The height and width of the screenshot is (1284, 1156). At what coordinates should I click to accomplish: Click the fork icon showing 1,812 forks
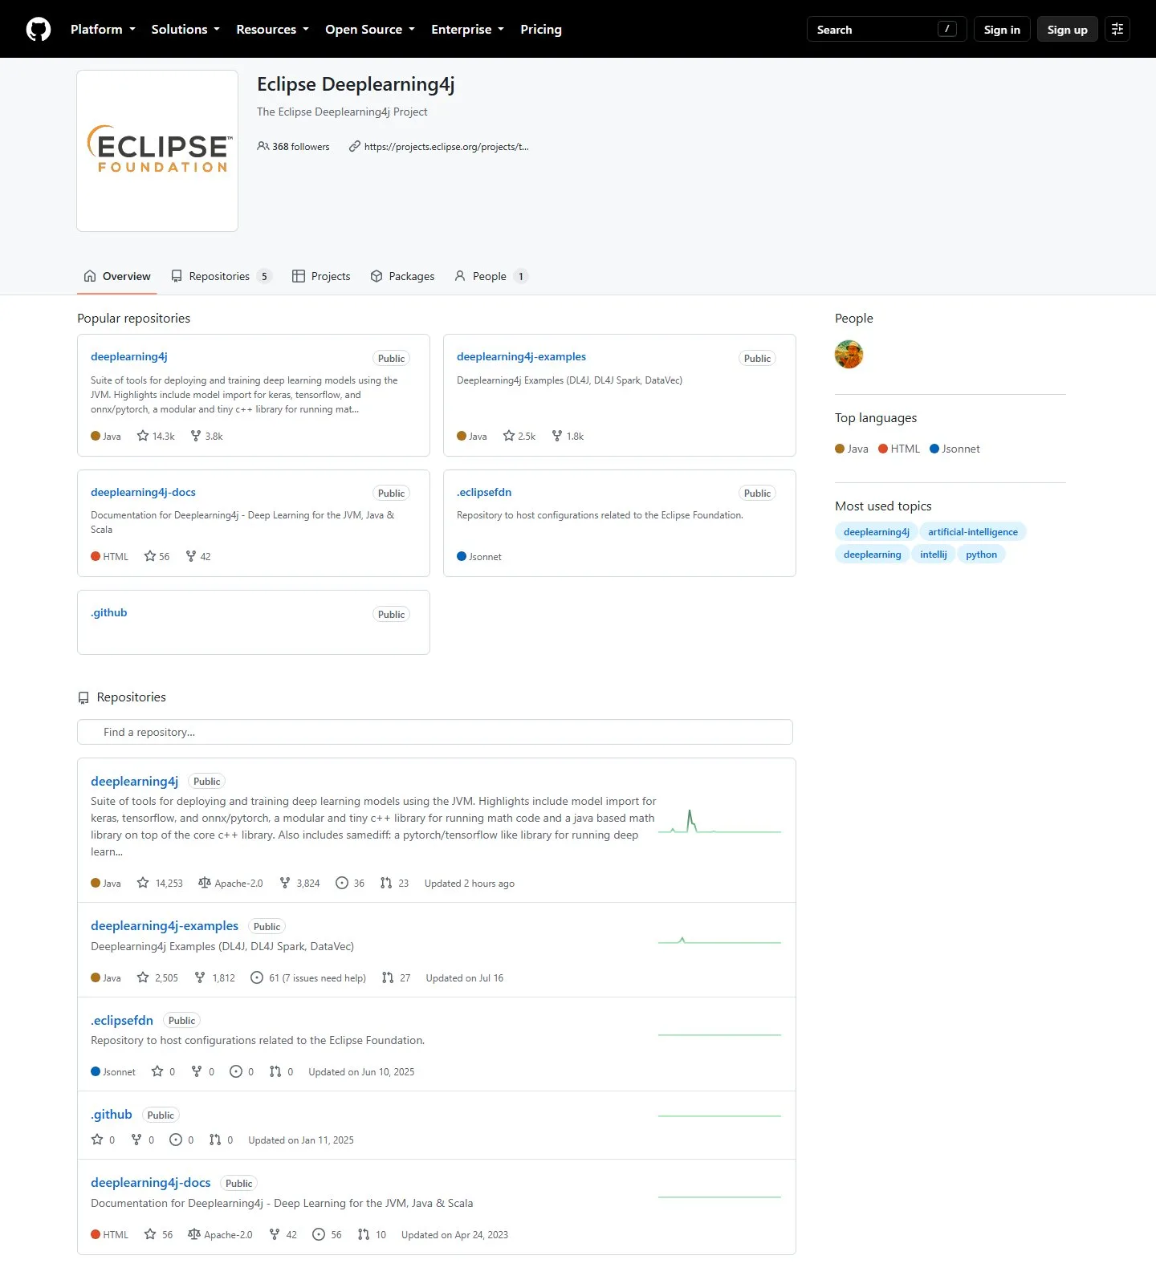[x=200, y=977]
